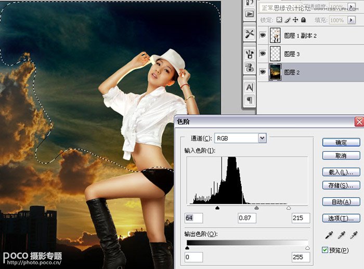
Task: Click the 填充 100% fill field
Action: point(338,20)
